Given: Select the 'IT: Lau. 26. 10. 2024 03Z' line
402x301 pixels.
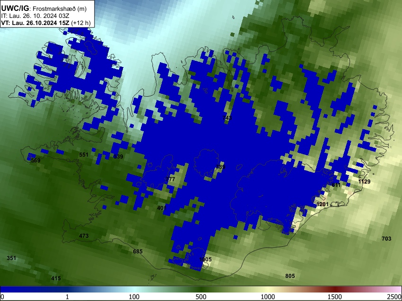Looking at the screenshot, I should (35, 16).
